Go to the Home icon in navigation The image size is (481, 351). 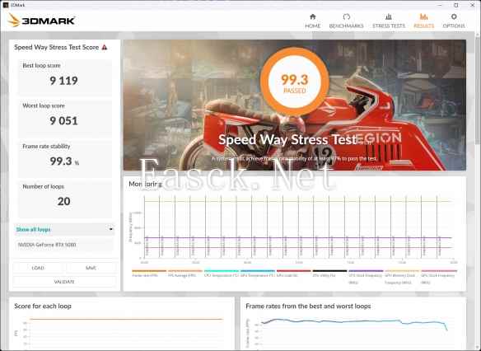click(x=313, y=16)
